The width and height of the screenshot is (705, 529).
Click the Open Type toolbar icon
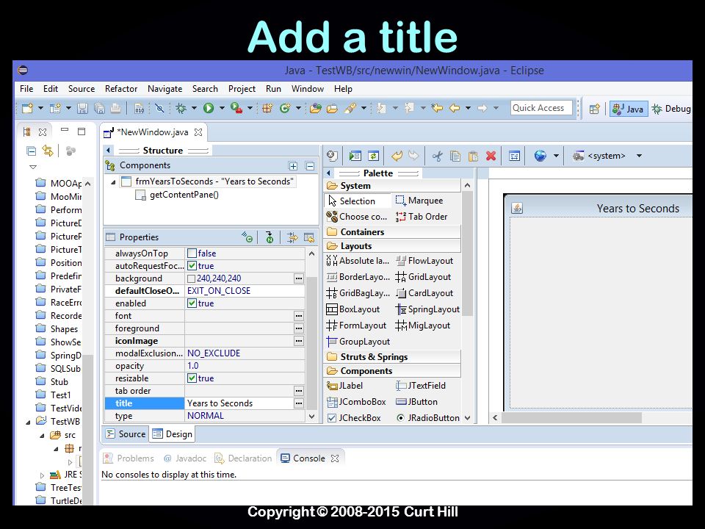316,109
